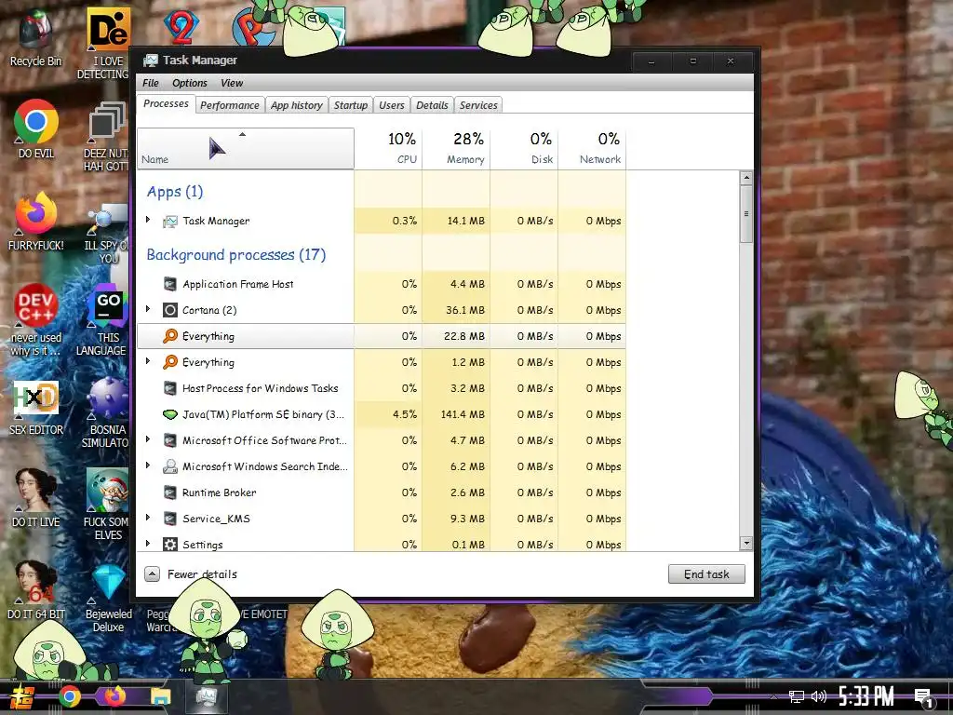The height and width of the screenshot is (715, 953).
Task: Click the Microsoft Office Software Protection icon
Action: point(170,440)
